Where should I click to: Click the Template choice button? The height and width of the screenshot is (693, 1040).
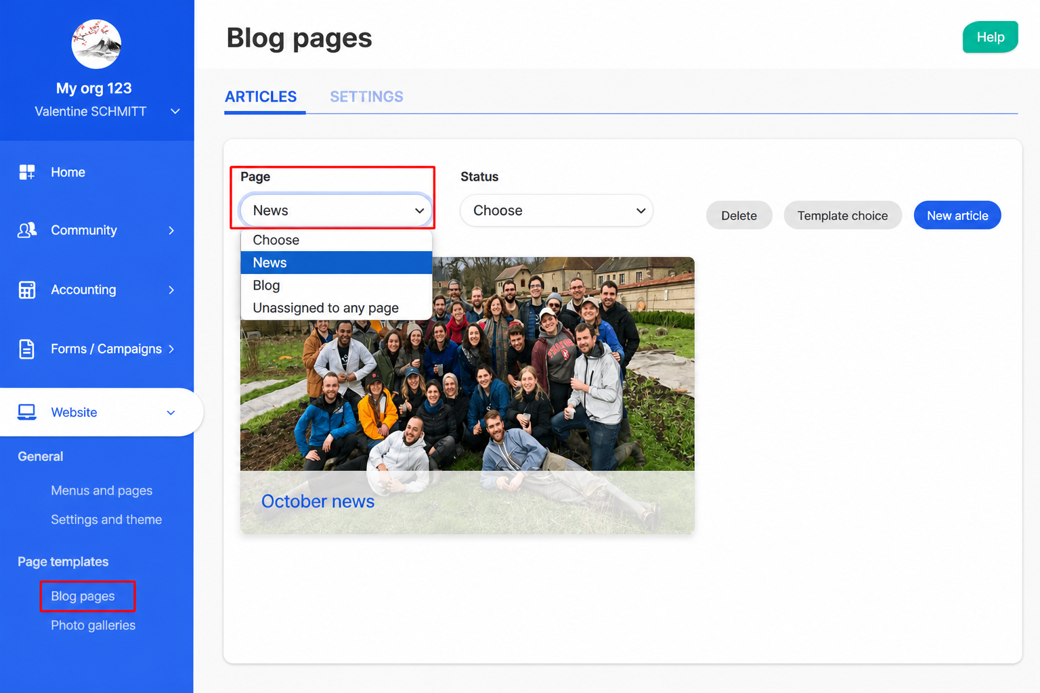(x=842, y=215)
